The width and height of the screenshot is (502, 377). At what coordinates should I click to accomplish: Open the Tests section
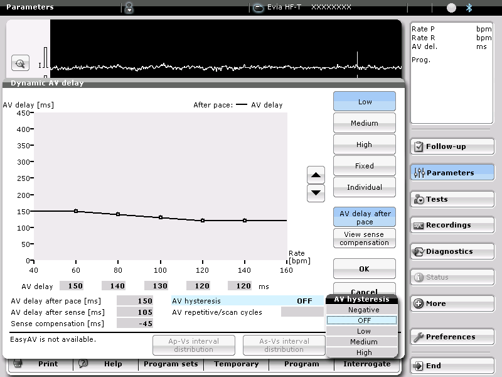click(x=452, y=199)
